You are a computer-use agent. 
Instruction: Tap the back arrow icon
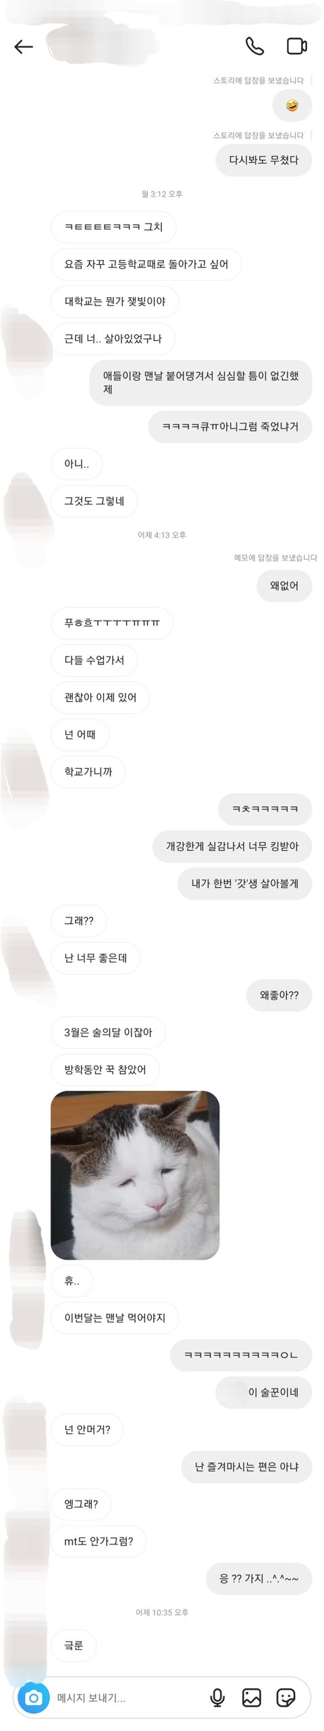(24, 46)
